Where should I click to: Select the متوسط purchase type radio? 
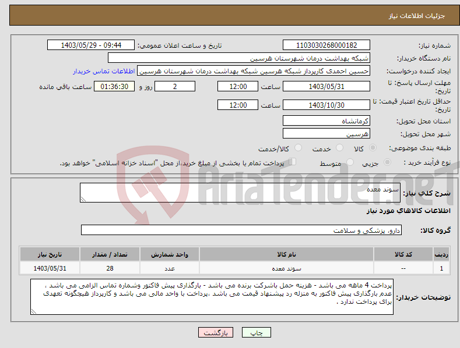(350, 162)
